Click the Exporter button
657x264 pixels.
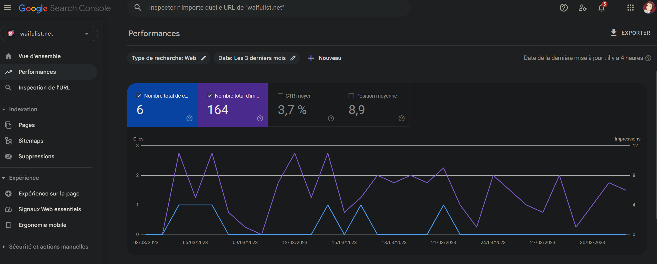(630, 33)
